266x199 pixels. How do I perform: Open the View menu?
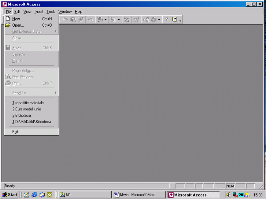[x=27, y=12]
